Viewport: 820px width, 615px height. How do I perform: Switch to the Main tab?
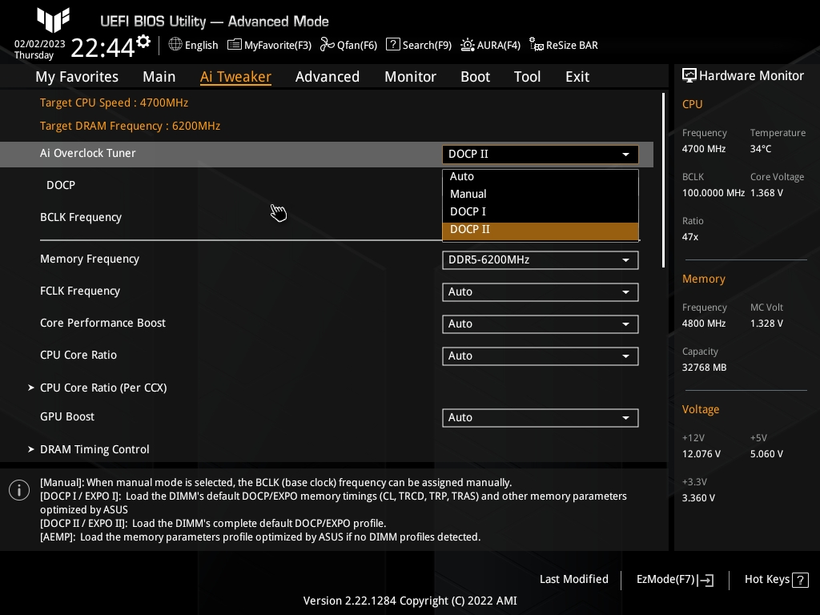(159, 77)
